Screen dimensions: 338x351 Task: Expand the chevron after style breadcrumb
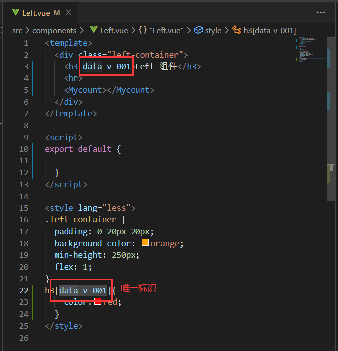(x=227, y=31)
